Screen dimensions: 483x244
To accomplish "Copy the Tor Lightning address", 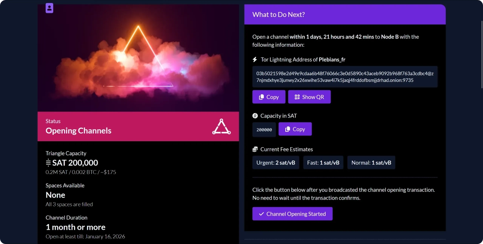I will [269, 97].
